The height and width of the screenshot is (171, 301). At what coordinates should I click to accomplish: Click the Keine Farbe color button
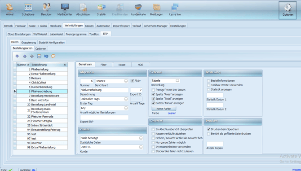click(x=164, y=109)
